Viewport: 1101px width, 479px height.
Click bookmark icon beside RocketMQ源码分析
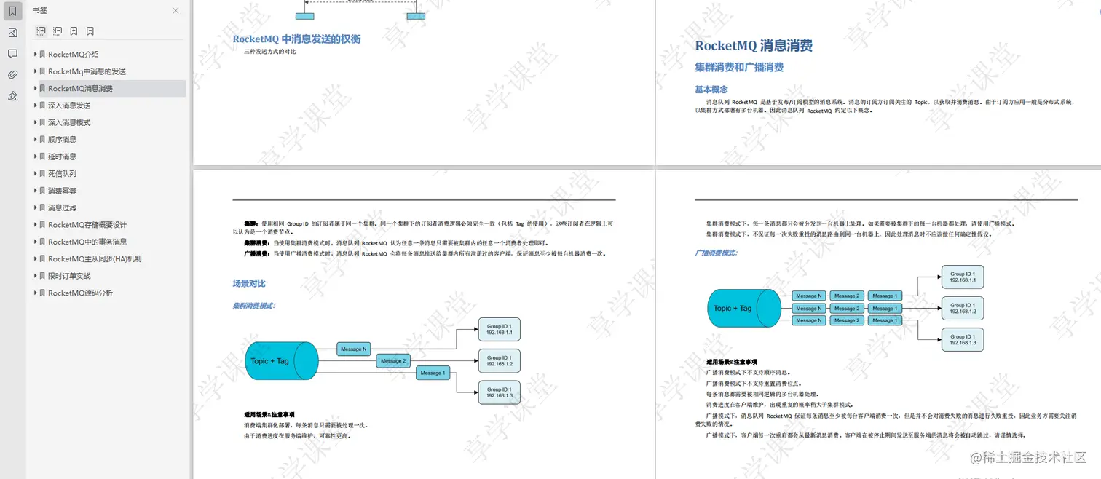pos(42,293)
